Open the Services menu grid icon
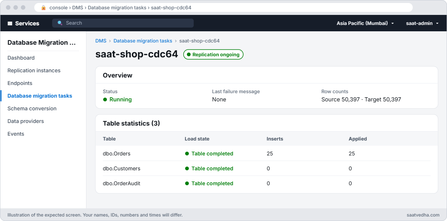The image size is (447, 221). (10, 23)
